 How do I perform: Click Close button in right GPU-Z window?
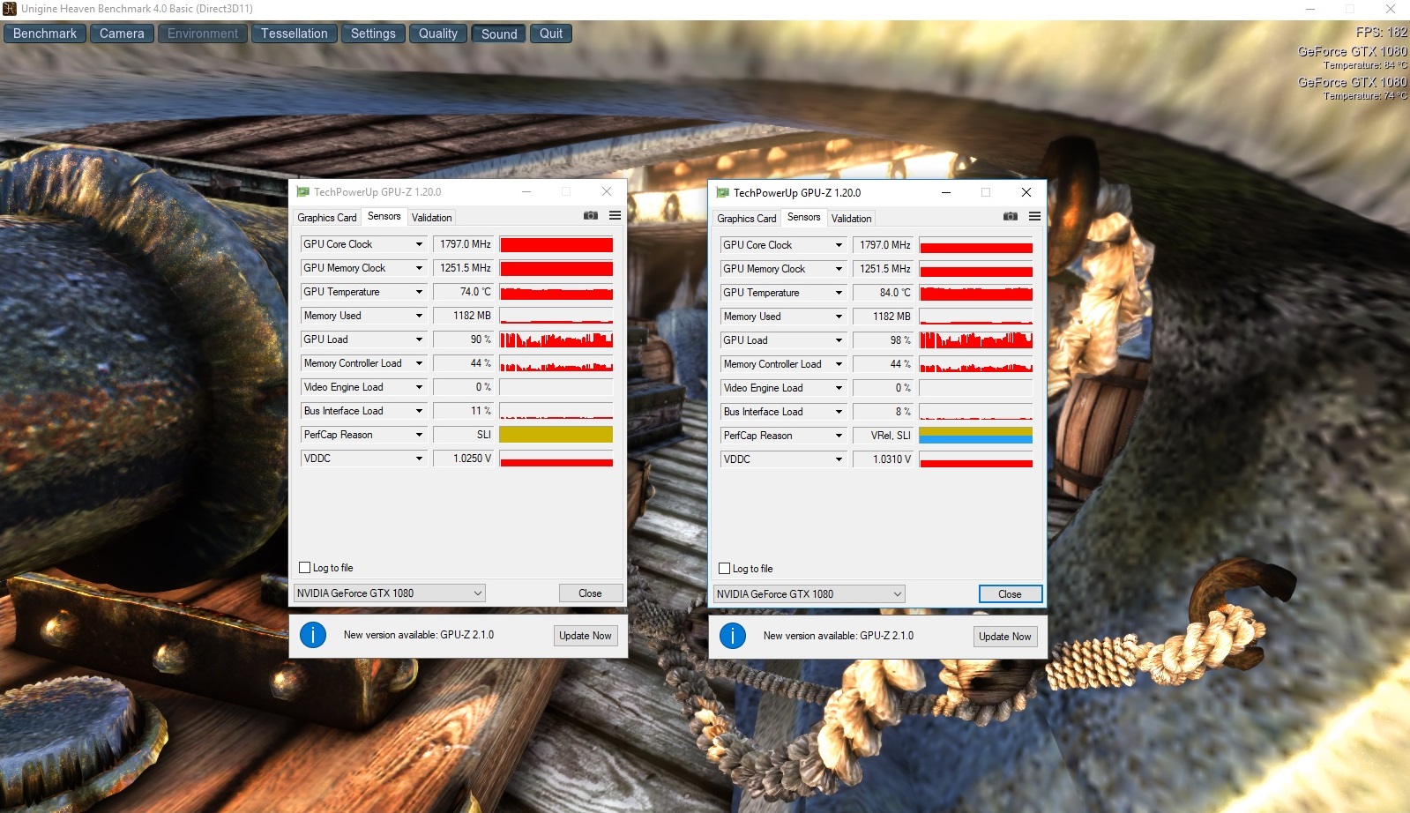tap(1011, 594)
